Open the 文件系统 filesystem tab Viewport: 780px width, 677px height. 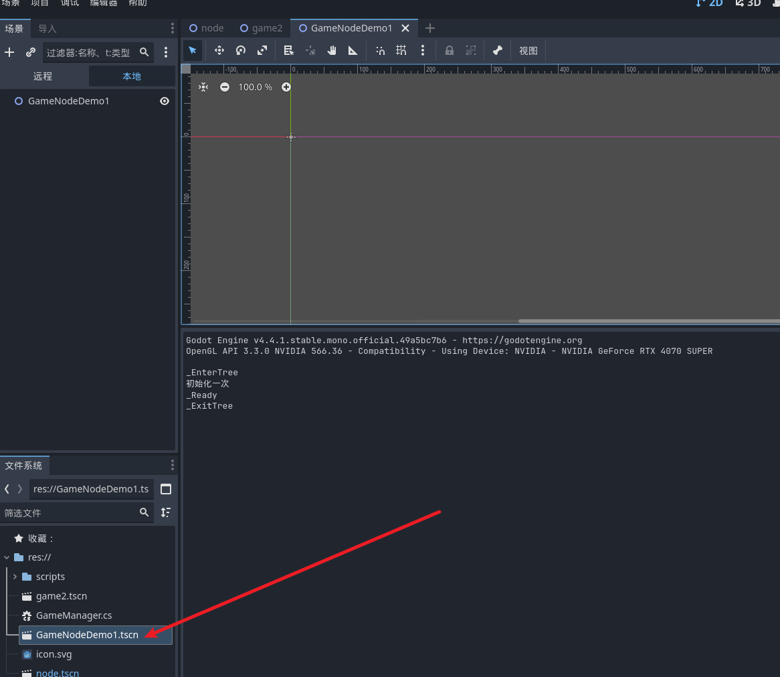[x=24, y=466]
